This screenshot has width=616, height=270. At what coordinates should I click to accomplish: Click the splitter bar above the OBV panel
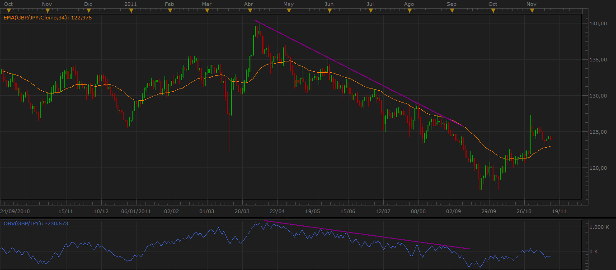[308, 218]
